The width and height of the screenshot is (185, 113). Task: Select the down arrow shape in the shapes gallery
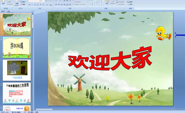tap(101, 2)
